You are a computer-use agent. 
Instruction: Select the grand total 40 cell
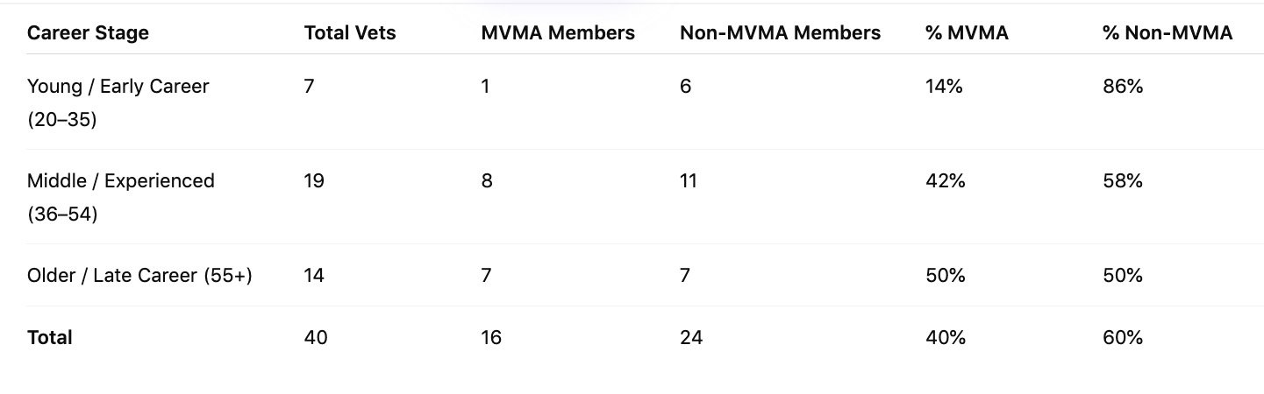click(x=316, y=338)
